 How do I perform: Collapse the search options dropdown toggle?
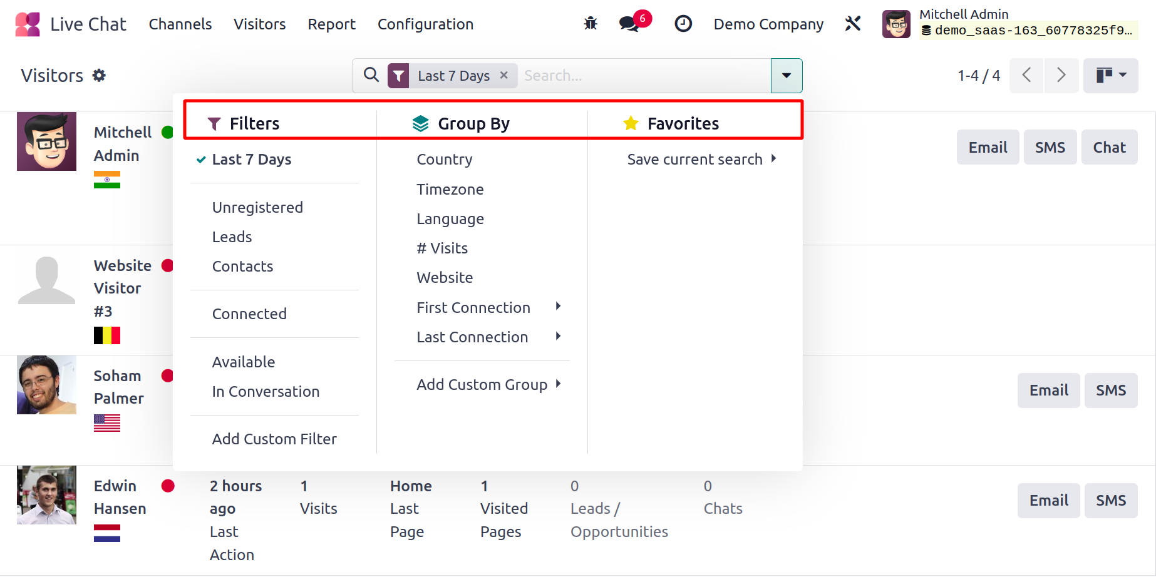787,76
